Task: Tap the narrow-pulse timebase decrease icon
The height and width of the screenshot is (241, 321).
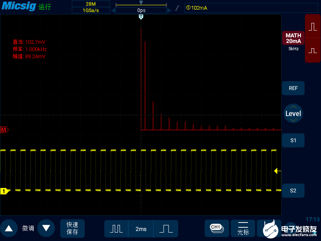Action: pos(116,229)
